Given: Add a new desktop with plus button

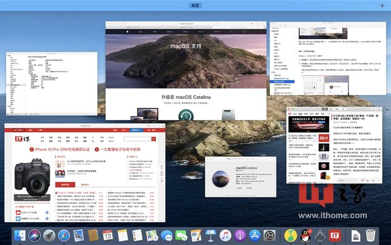Looking at the screenshot, I should [x=382, y=6].
